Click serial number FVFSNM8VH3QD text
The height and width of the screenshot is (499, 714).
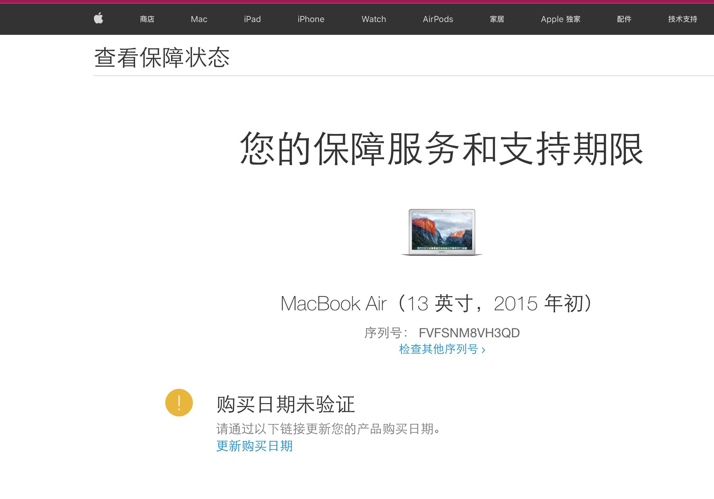pos(469,333)
